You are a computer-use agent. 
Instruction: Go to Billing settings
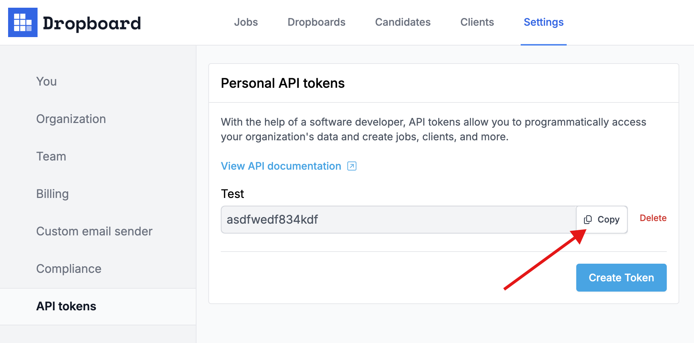[x=53, y=194]
